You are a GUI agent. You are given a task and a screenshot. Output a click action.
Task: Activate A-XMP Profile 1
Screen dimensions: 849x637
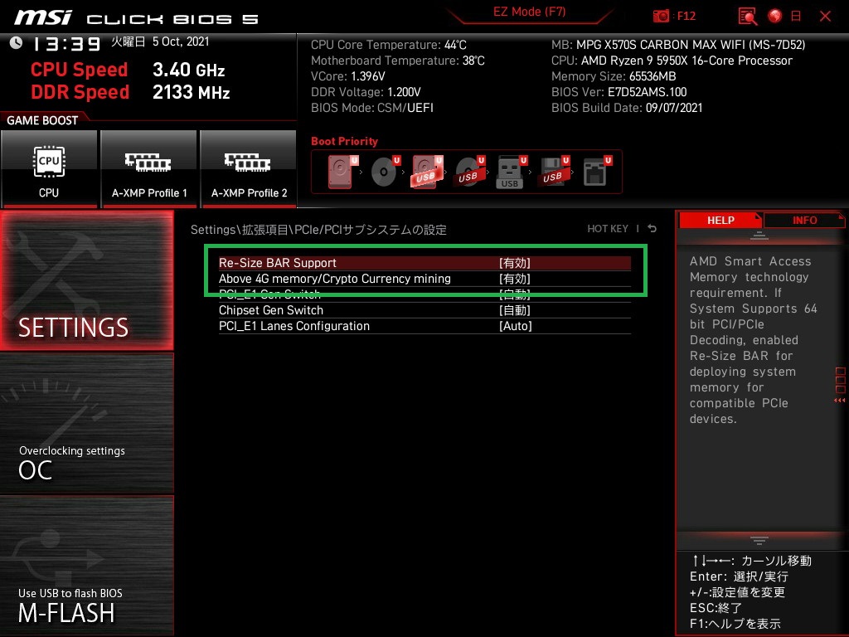149,169
